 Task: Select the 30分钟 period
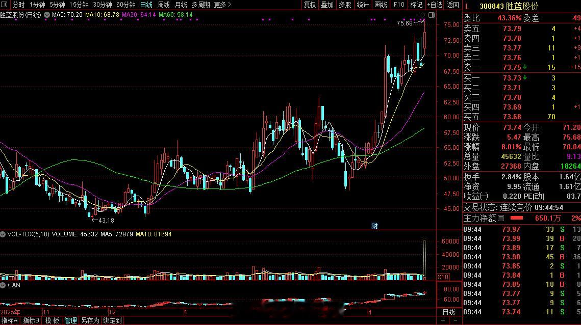pos(102,5)
